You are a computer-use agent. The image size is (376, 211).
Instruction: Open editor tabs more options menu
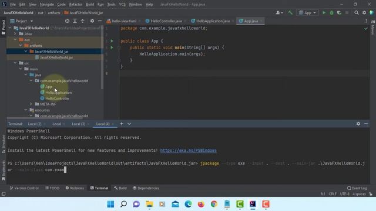[x=366, y=21]
